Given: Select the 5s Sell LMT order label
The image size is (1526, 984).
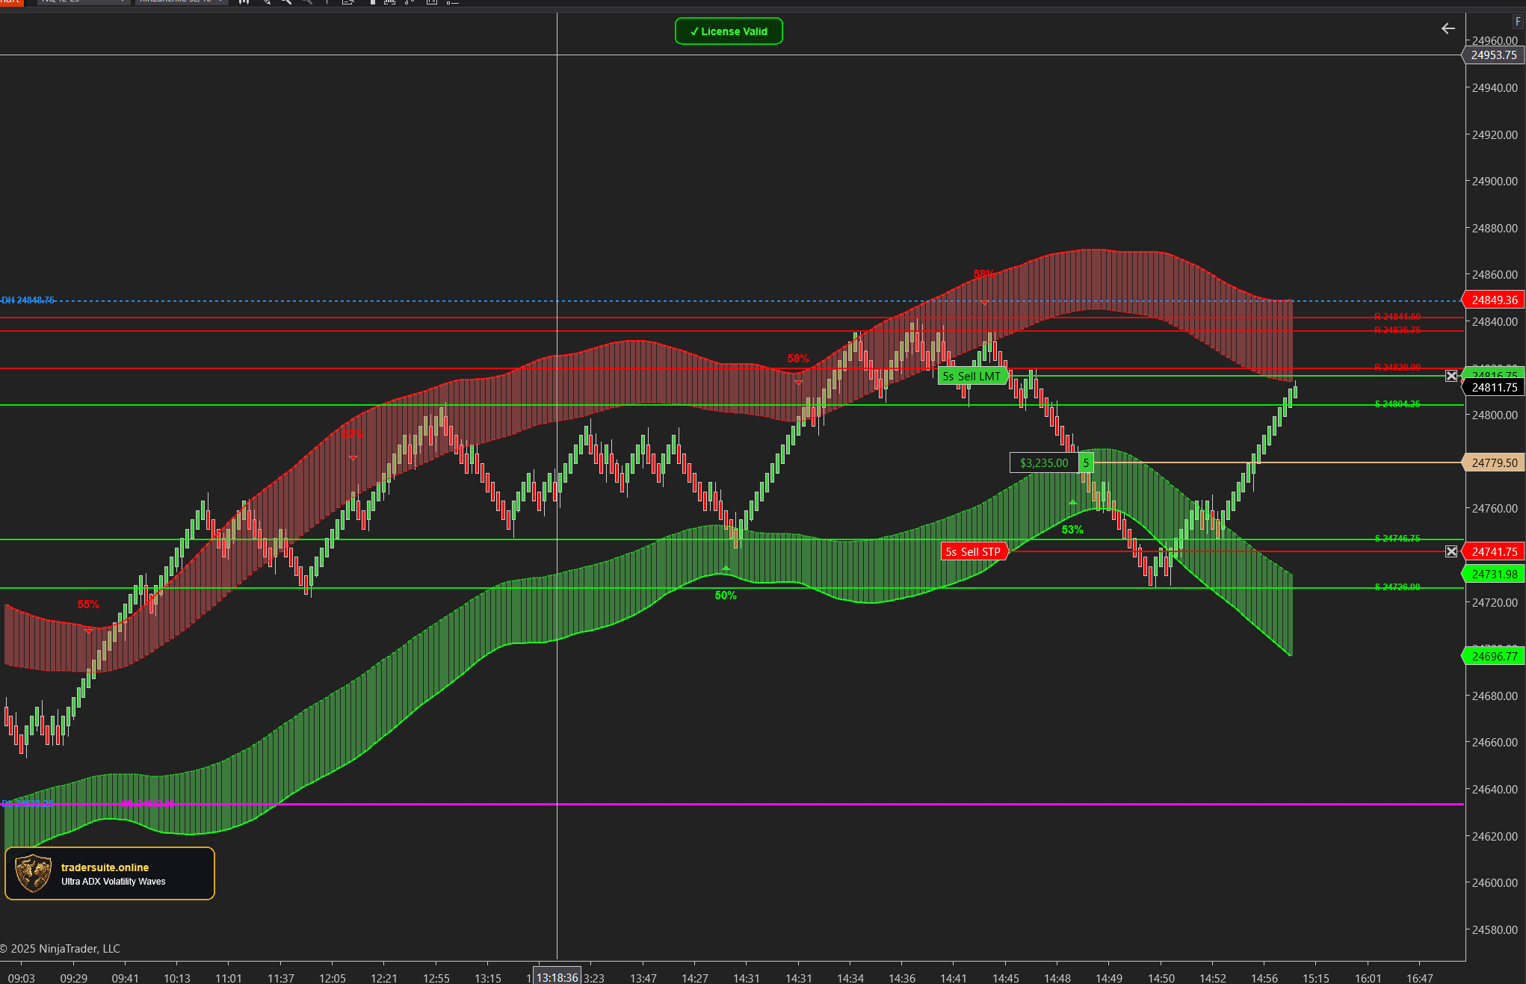Looking at the screenshot, I should tap(971, 376).
